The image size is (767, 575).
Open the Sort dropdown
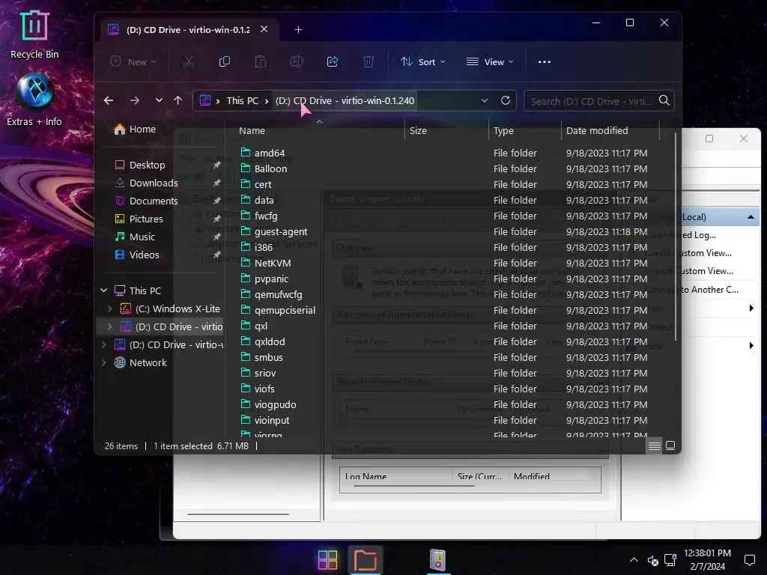422,61
